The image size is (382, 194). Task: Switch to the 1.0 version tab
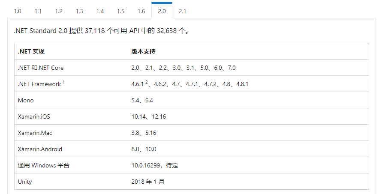pos(18,11)
